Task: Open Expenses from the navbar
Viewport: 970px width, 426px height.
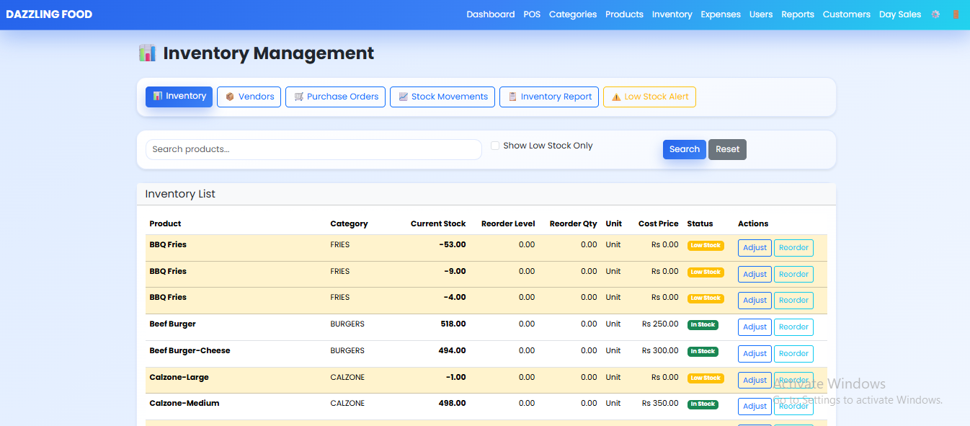Action: (721, 14)
